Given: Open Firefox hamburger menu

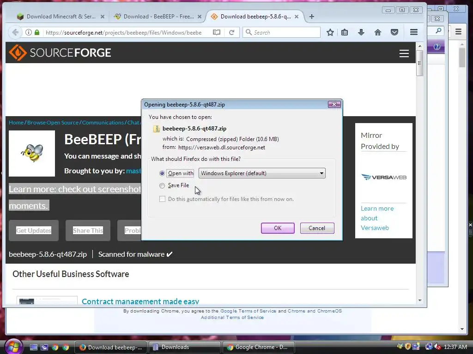Looking at the screenshot, I should point(414,32).
